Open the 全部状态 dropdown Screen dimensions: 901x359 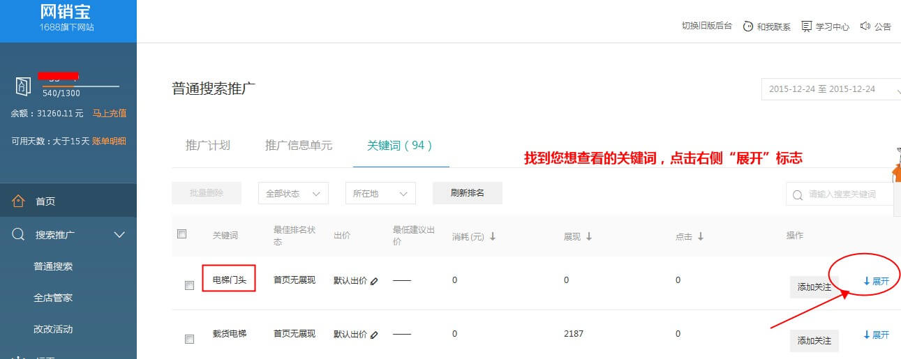(293, 193)
